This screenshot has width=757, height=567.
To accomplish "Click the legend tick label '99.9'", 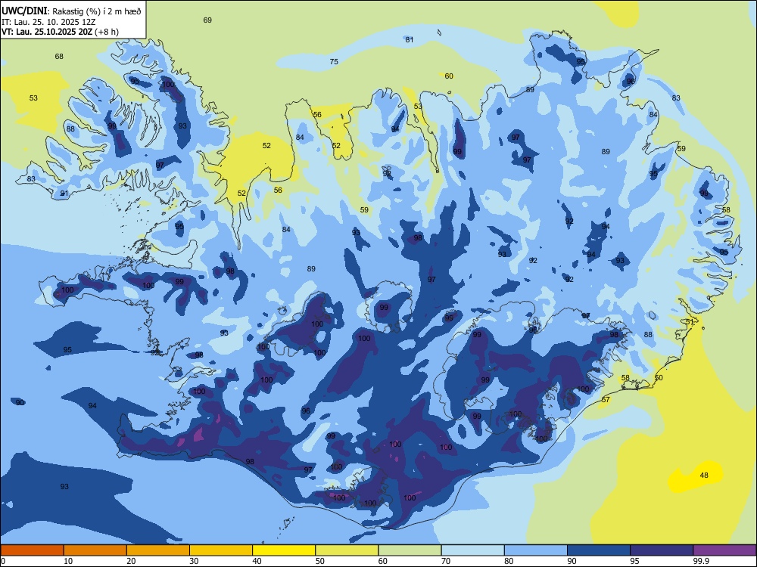I will pyautogui.click(x=700, y=561).
